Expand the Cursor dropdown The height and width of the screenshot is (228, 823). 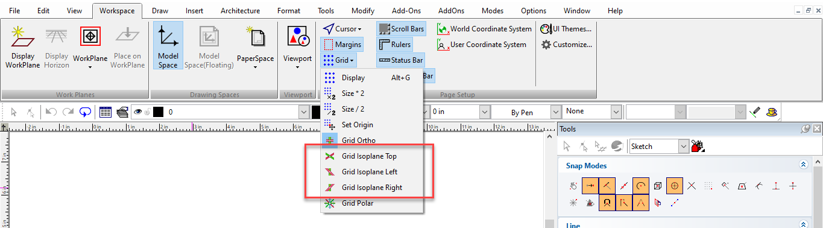tap(342, 28)
